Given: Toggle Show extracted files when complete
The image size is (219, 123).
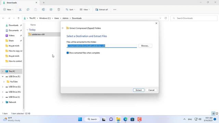Looking at the screenshot, I should click(x=68, y=53).
